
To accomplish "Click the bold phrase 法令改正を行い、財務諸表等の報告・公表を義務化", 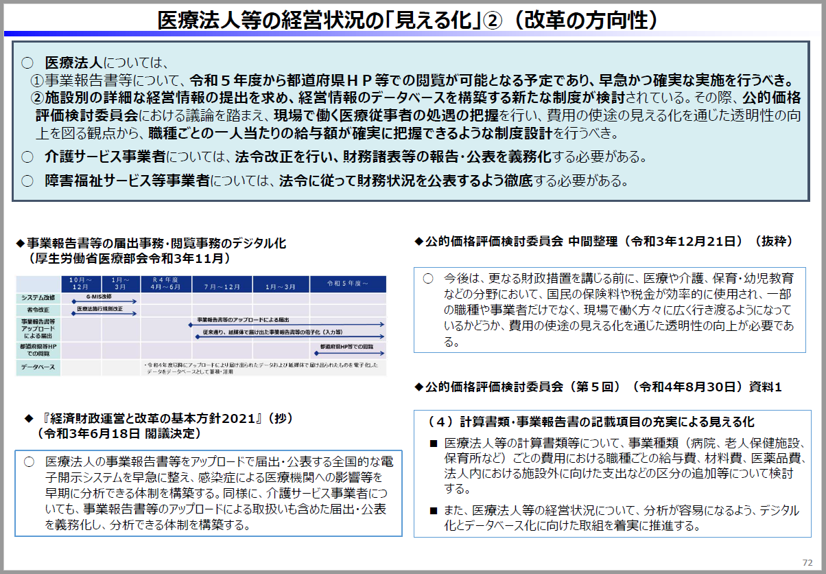I will point(393,157).
